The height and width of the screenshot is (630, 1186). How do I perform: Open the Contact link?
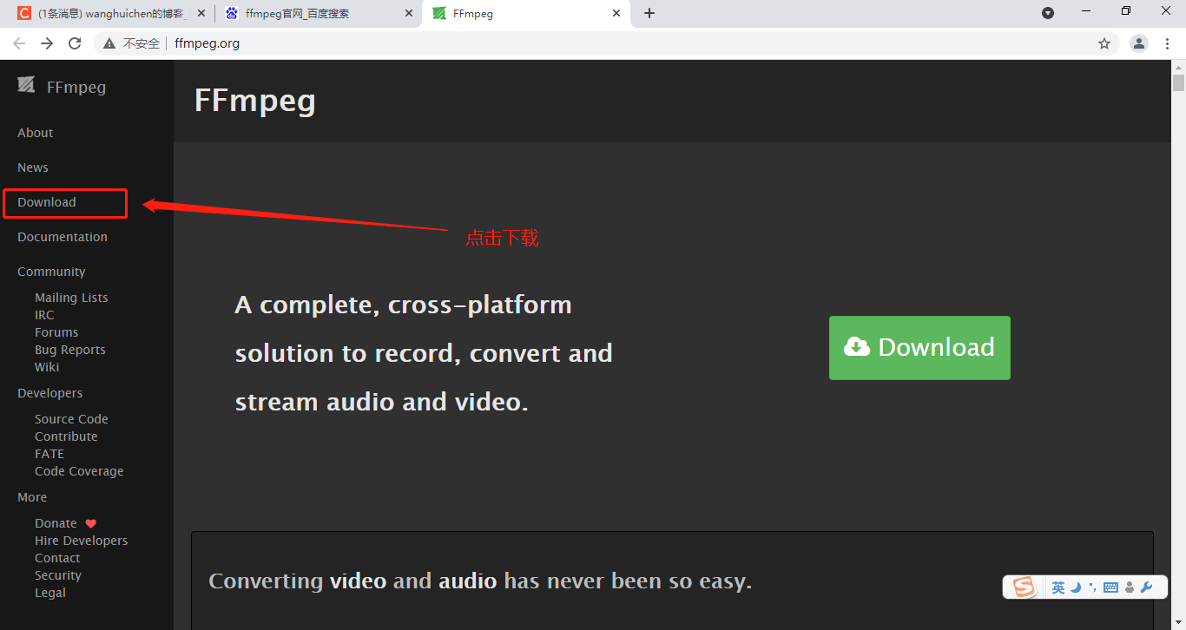click(57, 558)
